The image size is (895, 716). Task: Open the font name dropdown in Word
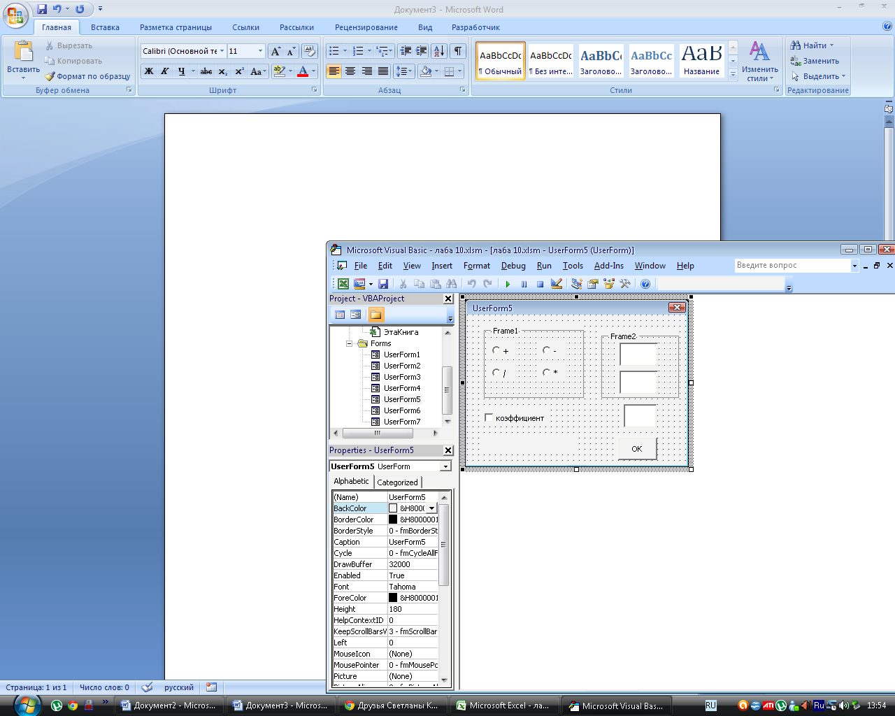(222, 51)
